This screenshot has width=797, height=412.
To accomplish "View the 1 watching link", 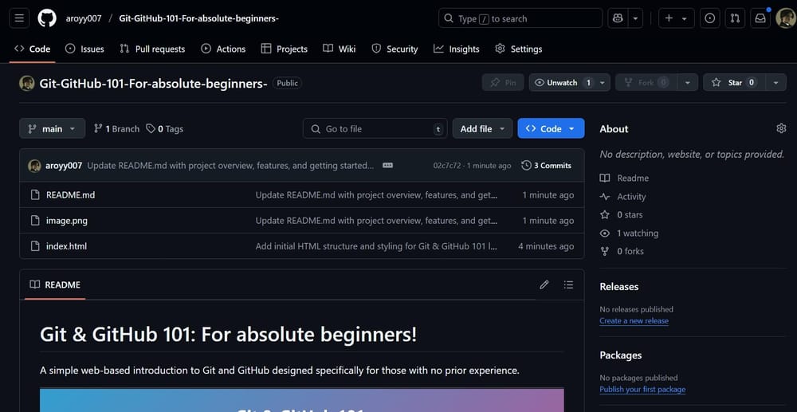I will (x=629, y=233).
